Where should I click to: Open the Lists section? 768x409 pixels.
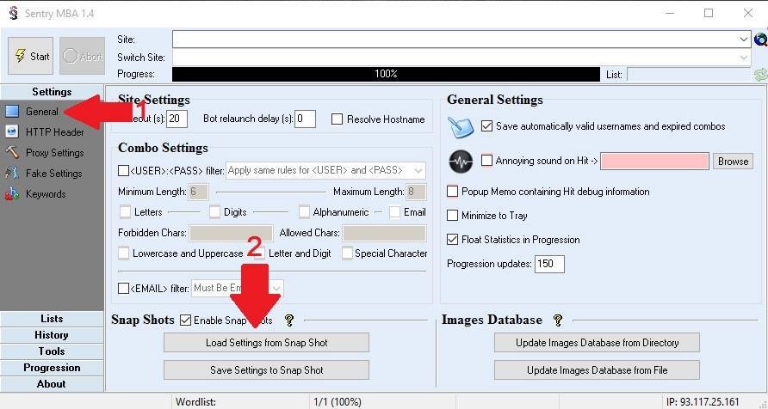point(52,319)
